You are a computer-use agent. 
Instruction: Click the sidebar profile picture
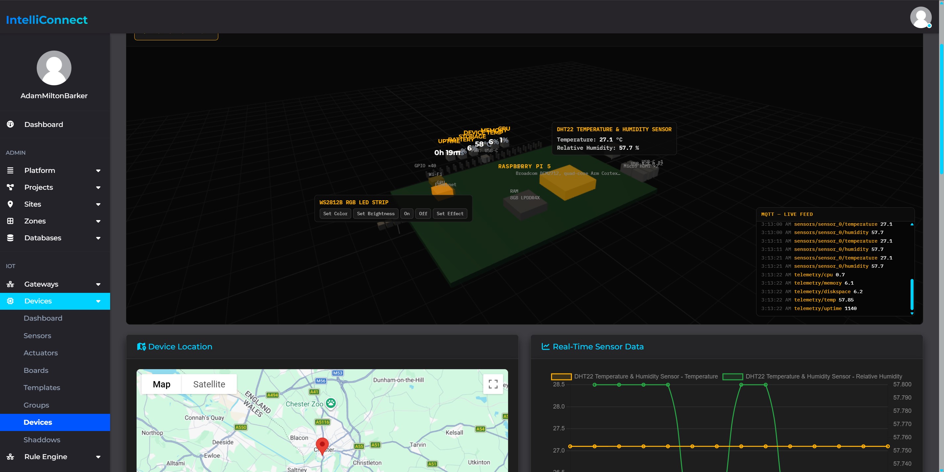54,68
